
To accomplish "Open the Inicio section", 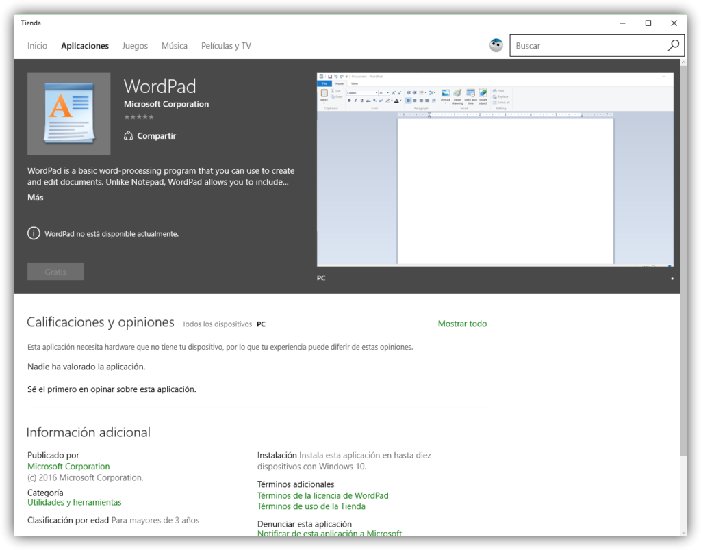I will point(37,46).
